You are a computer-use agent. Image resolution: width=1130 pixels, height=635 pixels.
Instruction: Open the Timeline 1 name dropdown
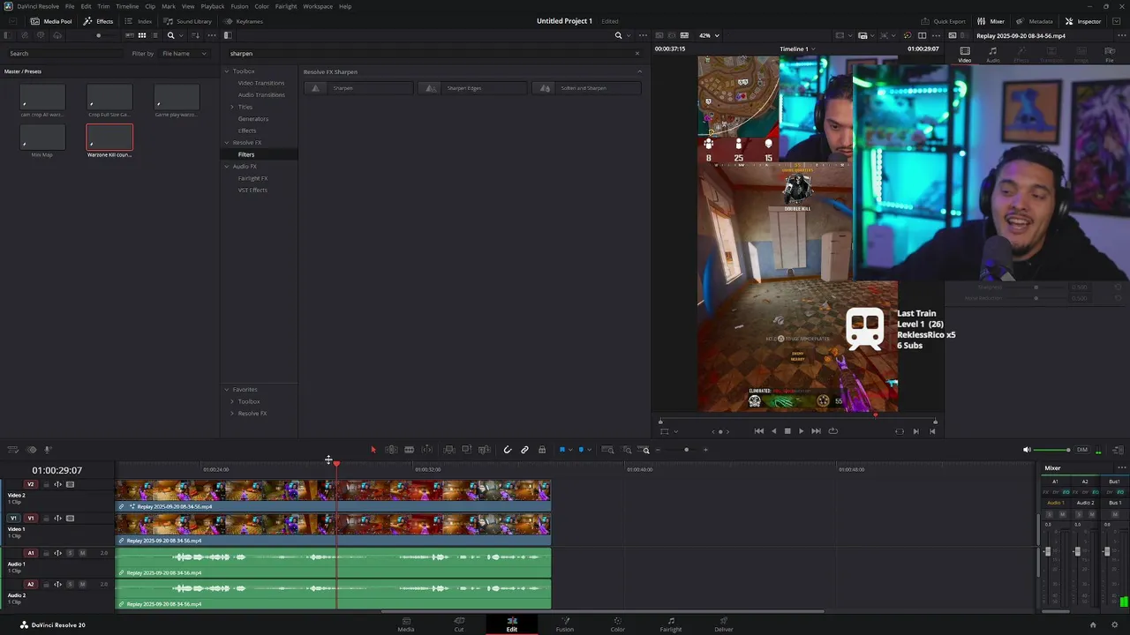(796, 49)
